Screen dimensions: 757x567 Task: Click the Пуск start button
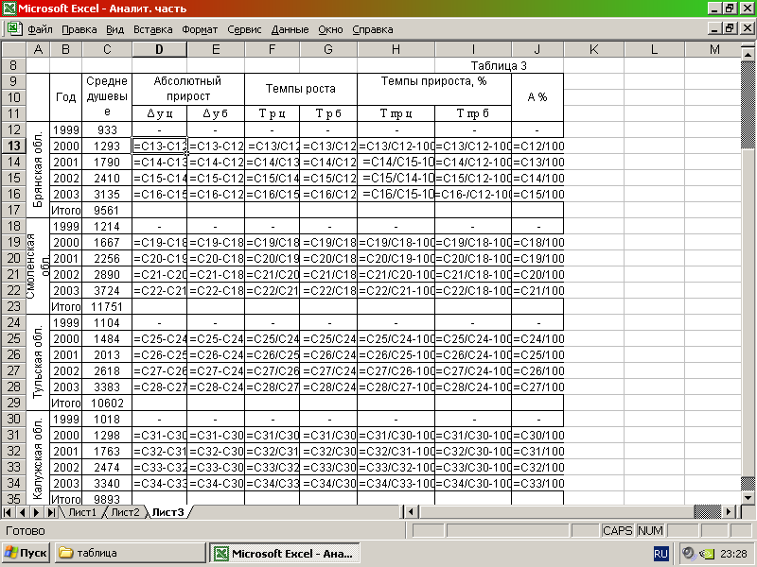(x=26, y=553)
